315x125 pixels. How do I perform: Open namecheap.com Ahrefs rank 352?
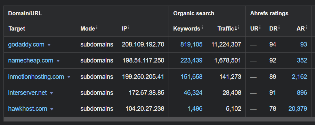(x=302, y=61)
